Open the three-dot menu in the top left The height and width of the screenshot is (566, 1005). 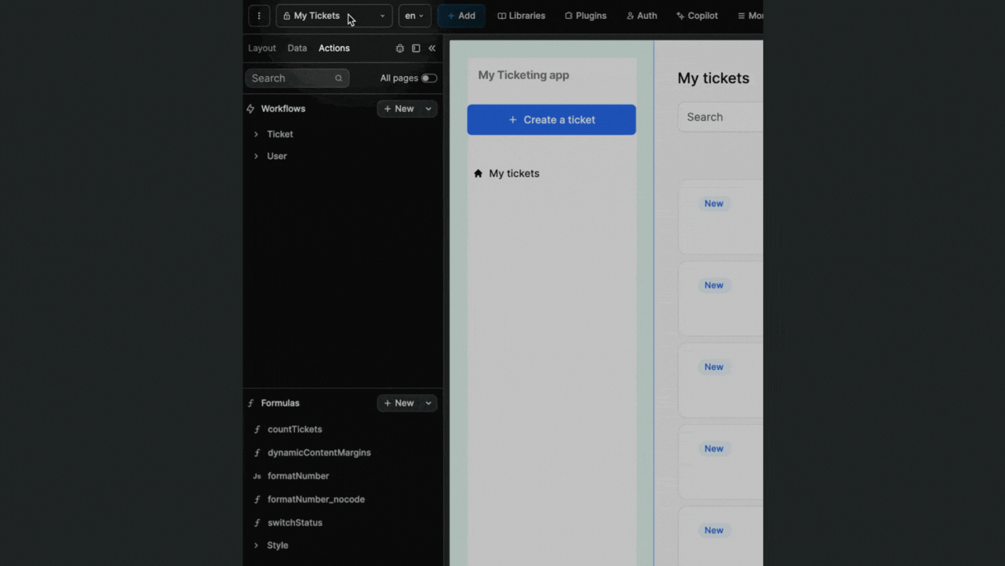(x=259, y=15)
